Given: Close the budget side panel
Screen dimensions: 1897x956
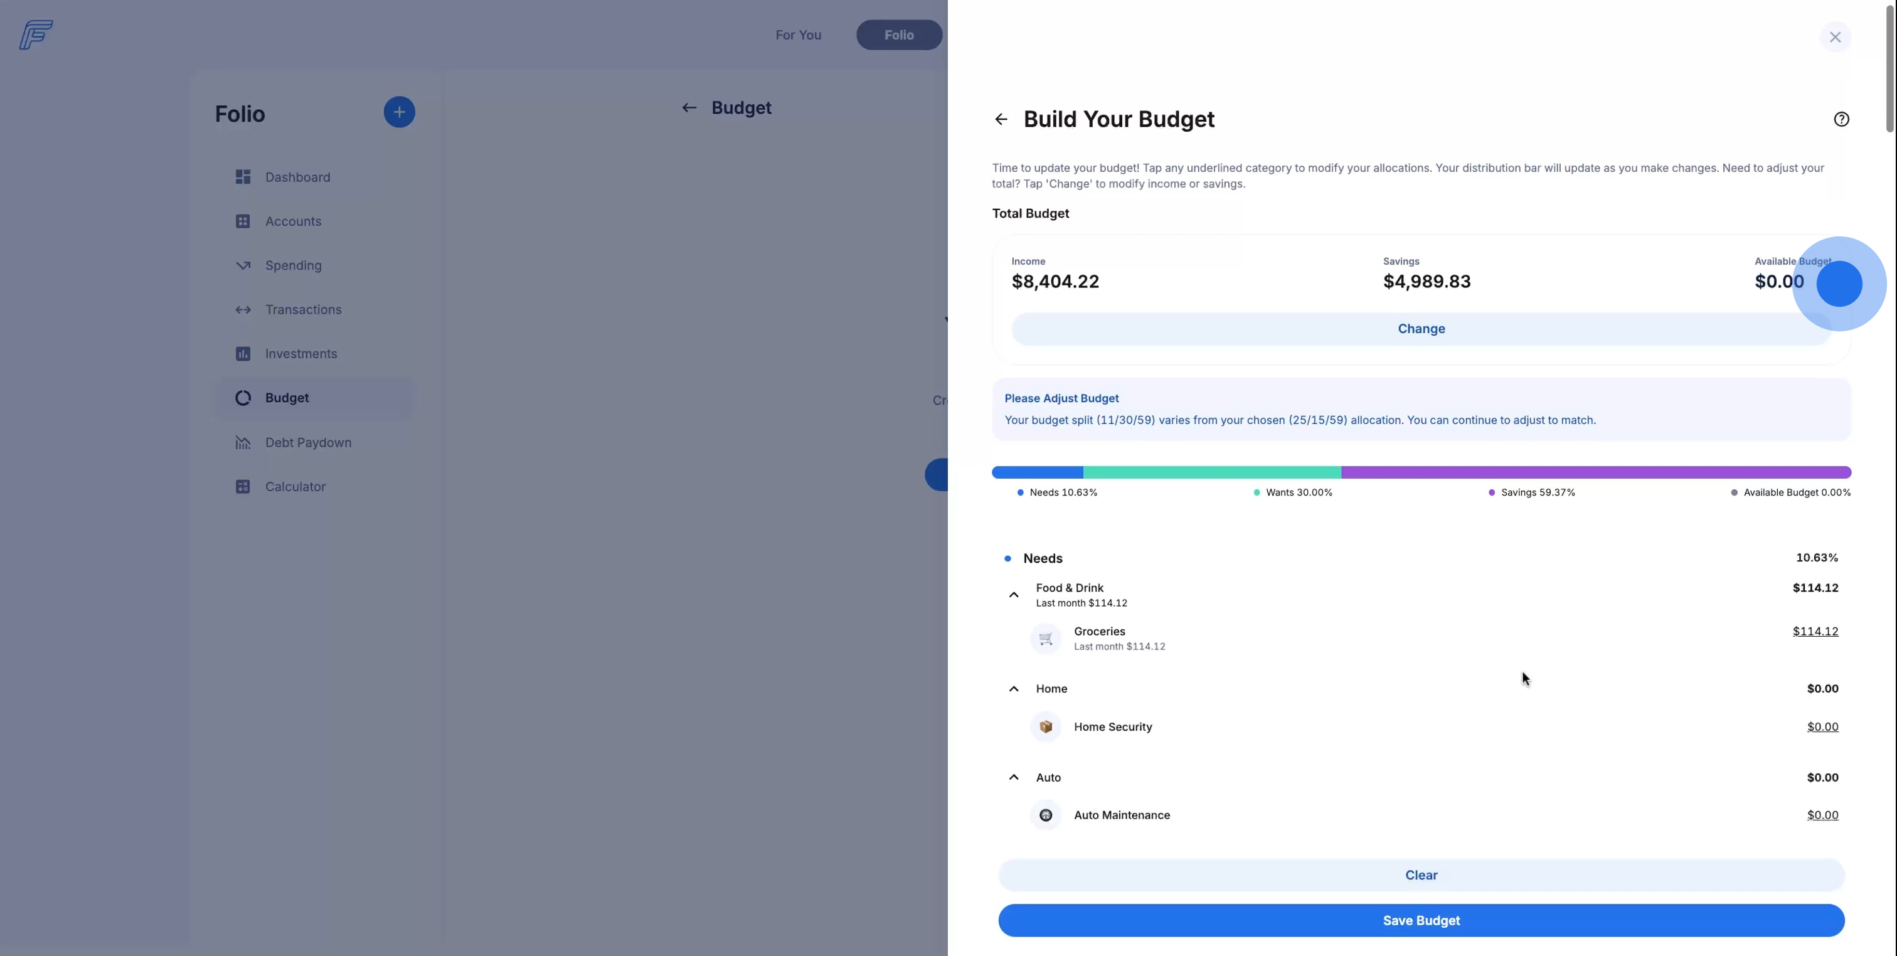Looking at the screenshot, I should [1835, 37].
